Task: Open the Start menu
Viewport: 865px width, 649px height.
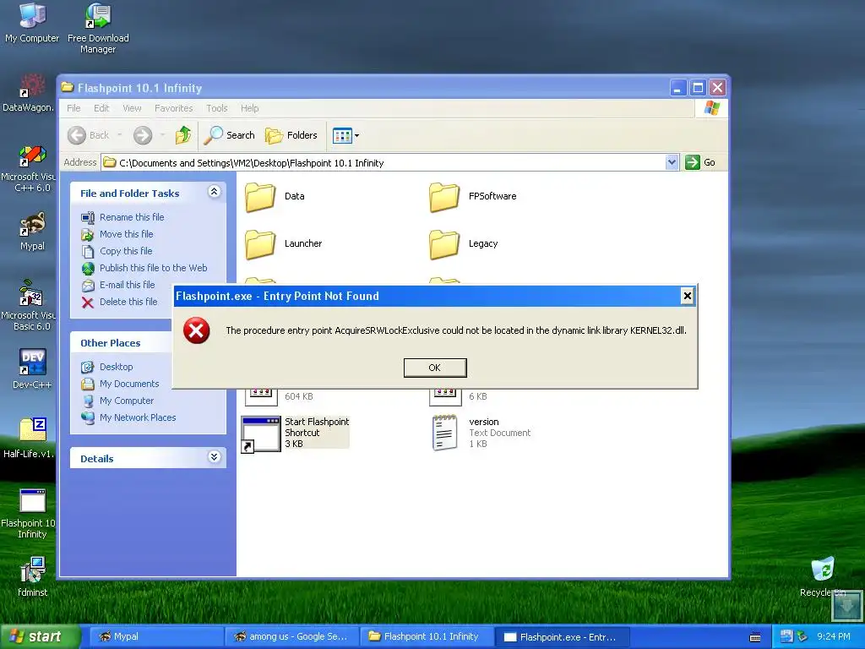Action: (40, 636)
